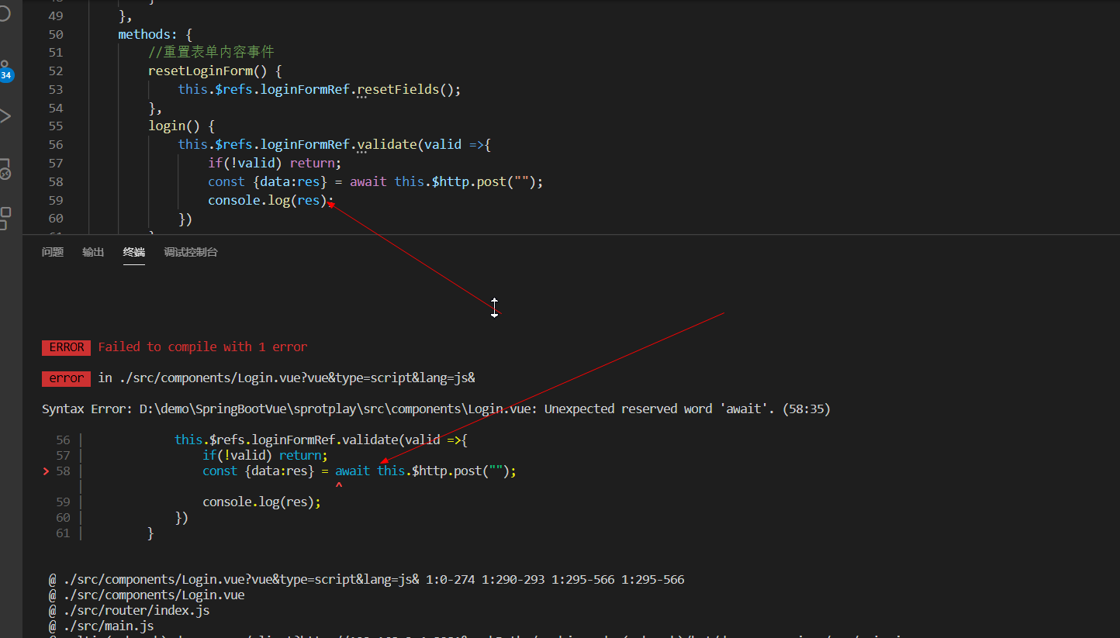Open the D:\demo\SpringBootVue Login.vue path in Syntax Error

click(x=336, y=409)
